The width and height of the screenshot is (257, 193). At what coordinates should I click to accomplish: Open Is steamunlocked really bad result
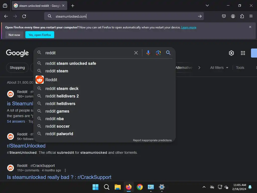59,177
